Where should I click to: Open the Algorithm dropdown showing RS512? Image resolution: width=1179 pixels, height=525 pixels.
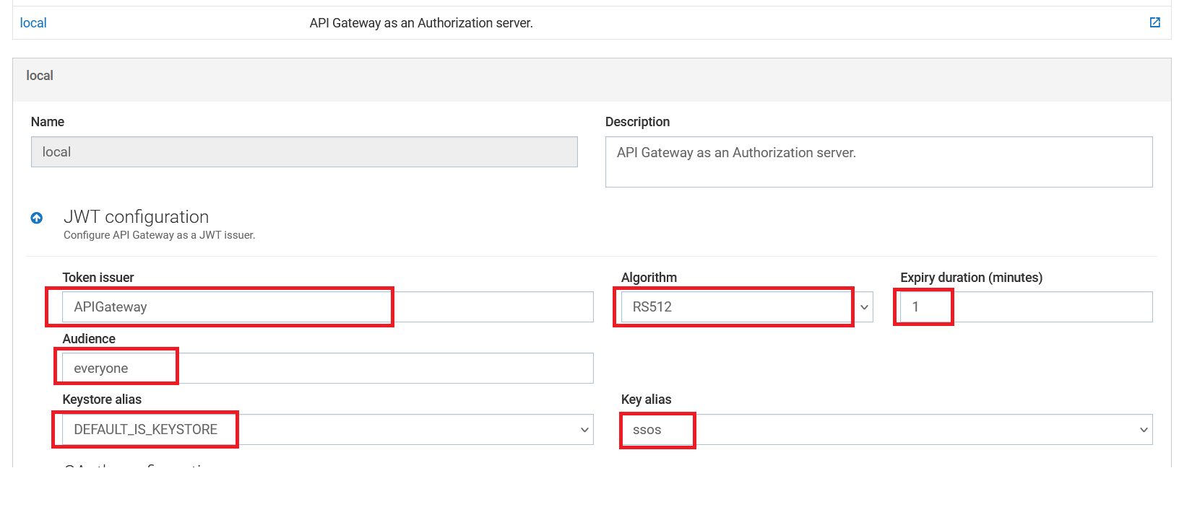click(x=747, y=307)
